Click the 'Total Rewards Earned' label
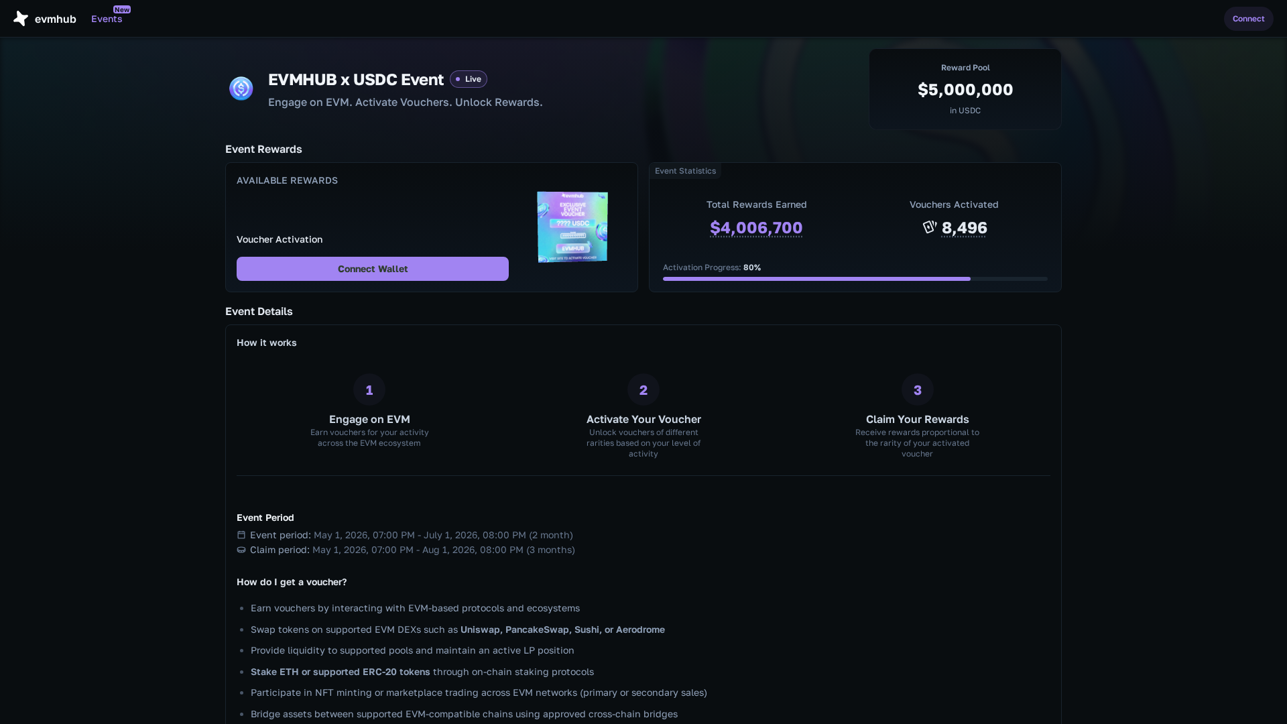 pos(756,204)
